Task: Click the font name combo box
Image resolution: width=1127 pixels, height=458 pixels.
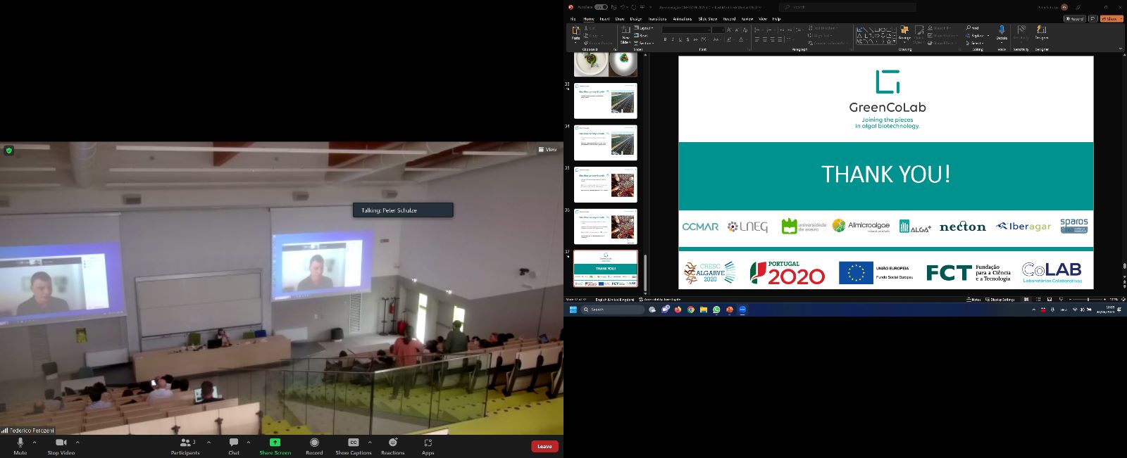Action: tap(686, 30)
